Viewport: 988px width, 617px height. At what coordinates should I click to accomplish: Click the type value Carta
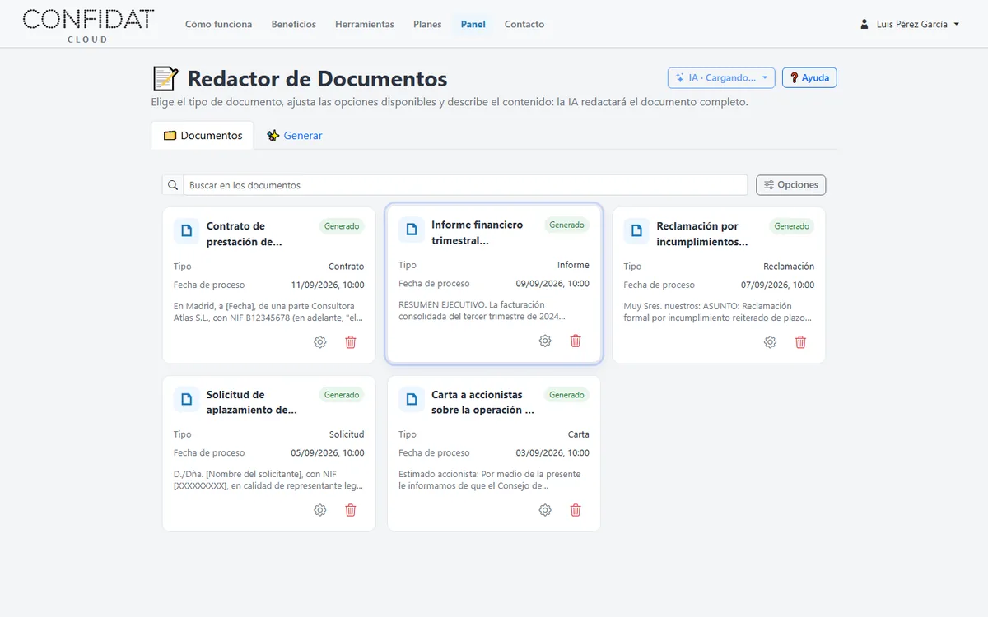tap(579, 434)
